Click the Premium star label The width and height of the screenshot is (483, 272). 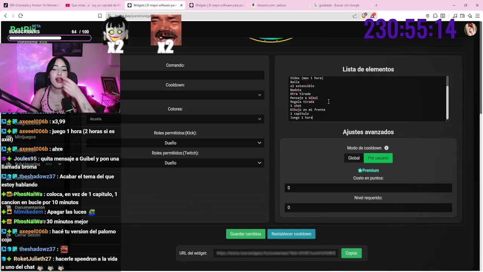tap(368, 170)
